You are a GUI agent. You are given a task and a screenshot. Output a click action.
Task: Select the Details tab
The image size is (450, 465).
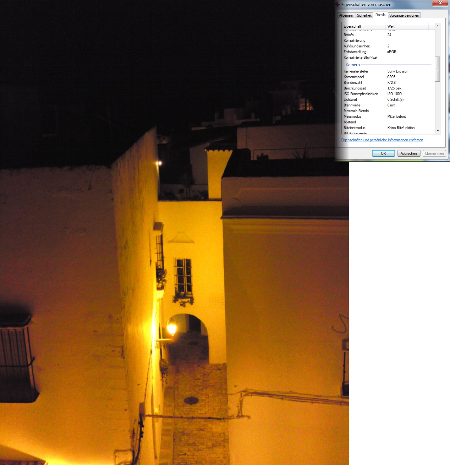coord(380,15)
